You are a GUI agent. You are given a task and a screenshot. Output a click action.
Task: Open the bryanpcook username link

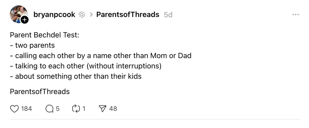click(x=54, y=15)
